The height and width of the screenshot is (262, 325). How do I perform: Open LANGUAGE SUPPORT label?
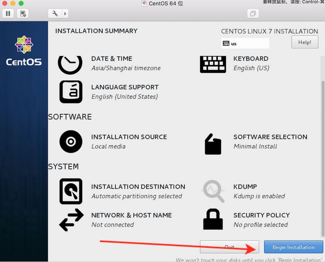pos(125,87)
